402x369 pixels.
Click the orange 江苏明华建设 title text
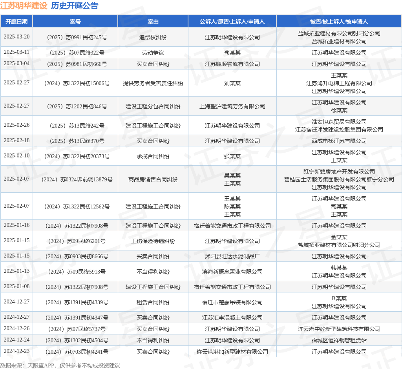(x=24, y=5)
